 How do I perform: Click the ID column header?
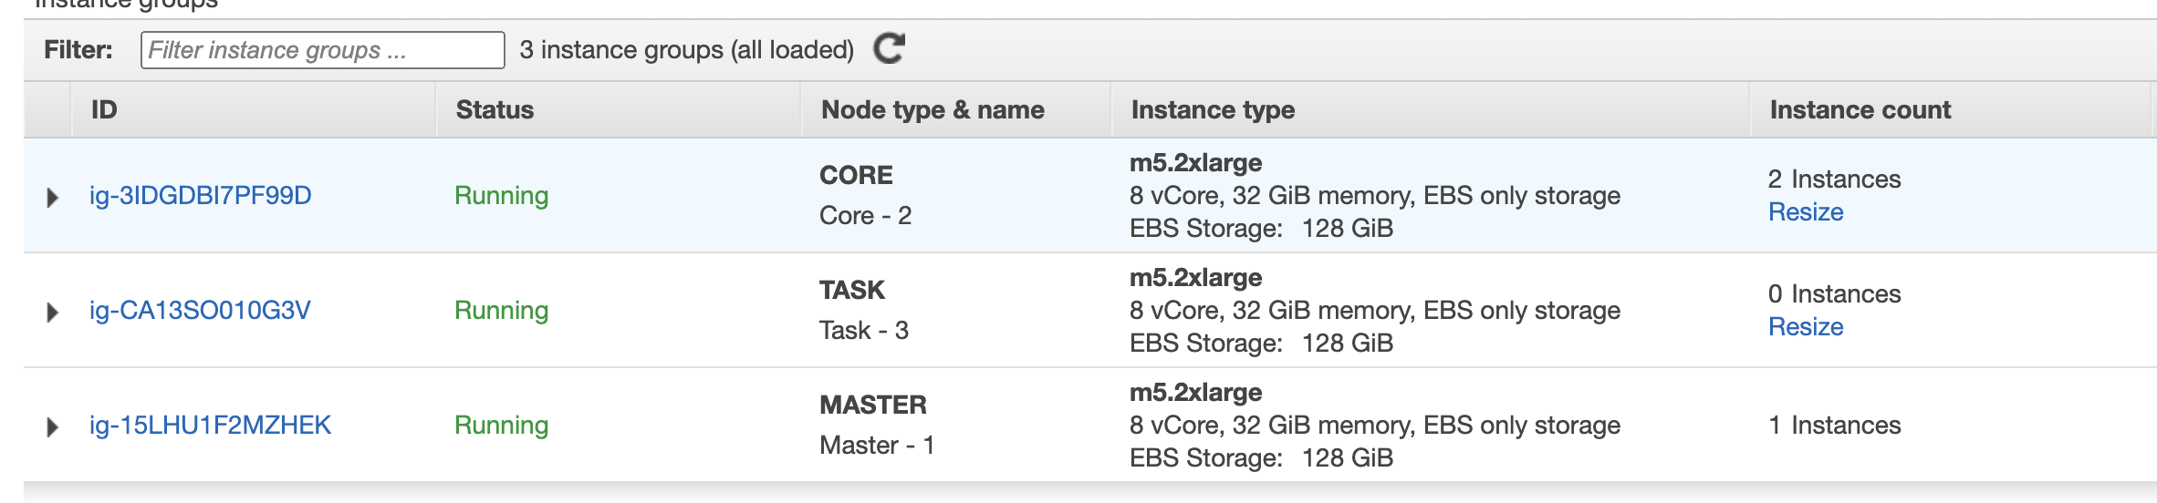104,109
